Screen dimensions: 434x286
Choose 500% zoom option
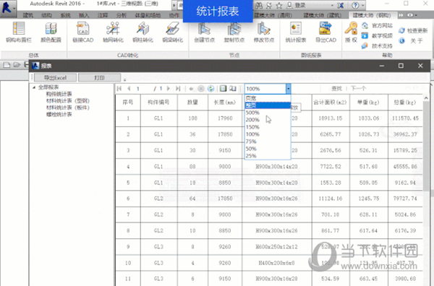point(268,113)
